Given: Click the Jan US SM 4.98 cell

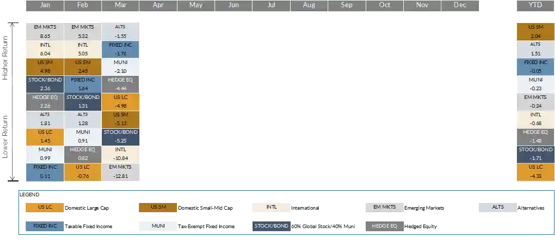Looking at the screenshot, I should [45, 67].
